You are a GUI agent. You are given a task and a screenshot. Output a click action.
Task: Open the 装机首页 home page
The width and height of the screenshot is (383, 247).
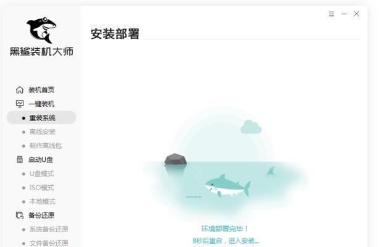point(41,90)
